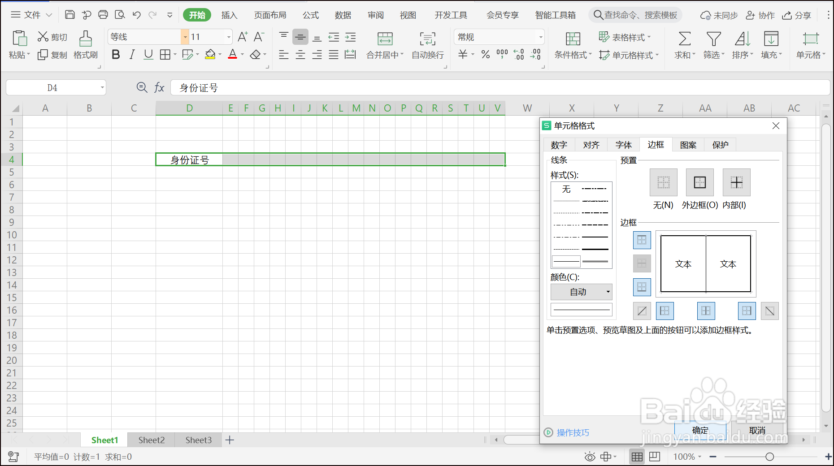Open the font size dropdown
The height and width of the screenshot is (466, 834).
tap(228, 37)
